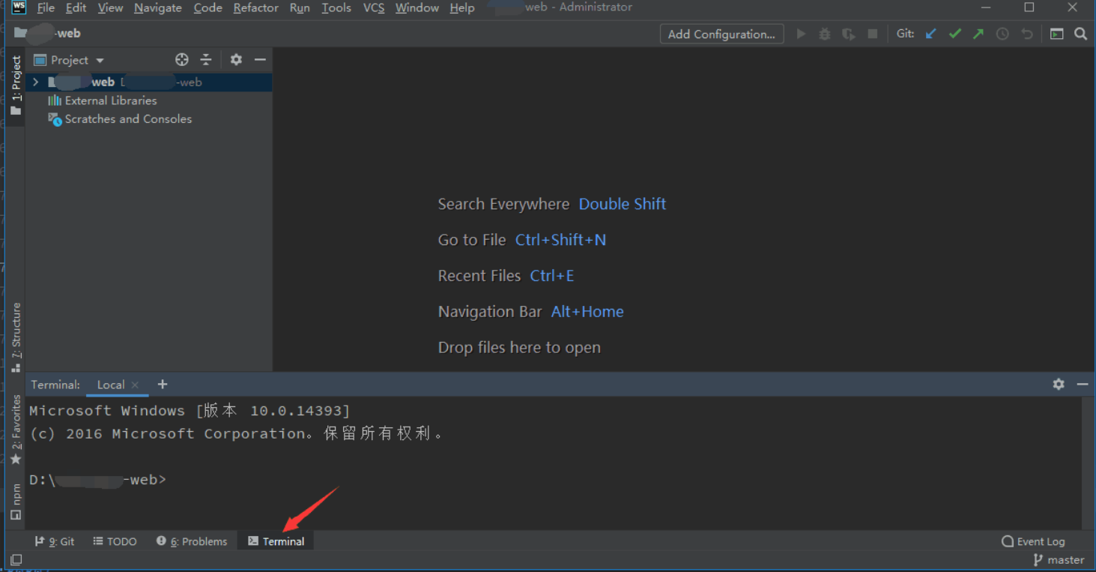Open the Add Configuration dropdown

[x=721, y=34]
